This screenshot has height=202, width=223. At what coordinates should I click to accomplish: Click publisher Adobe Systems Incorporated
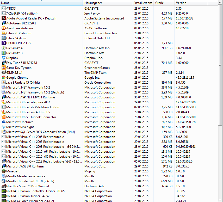[x=104, y=18]
